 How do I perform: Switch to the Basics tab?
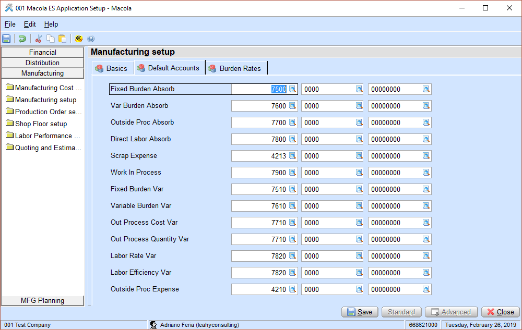(113, 68)
